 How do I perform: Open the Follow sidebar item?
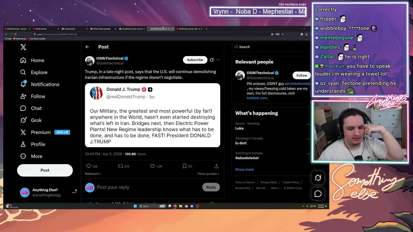[33, 96]
